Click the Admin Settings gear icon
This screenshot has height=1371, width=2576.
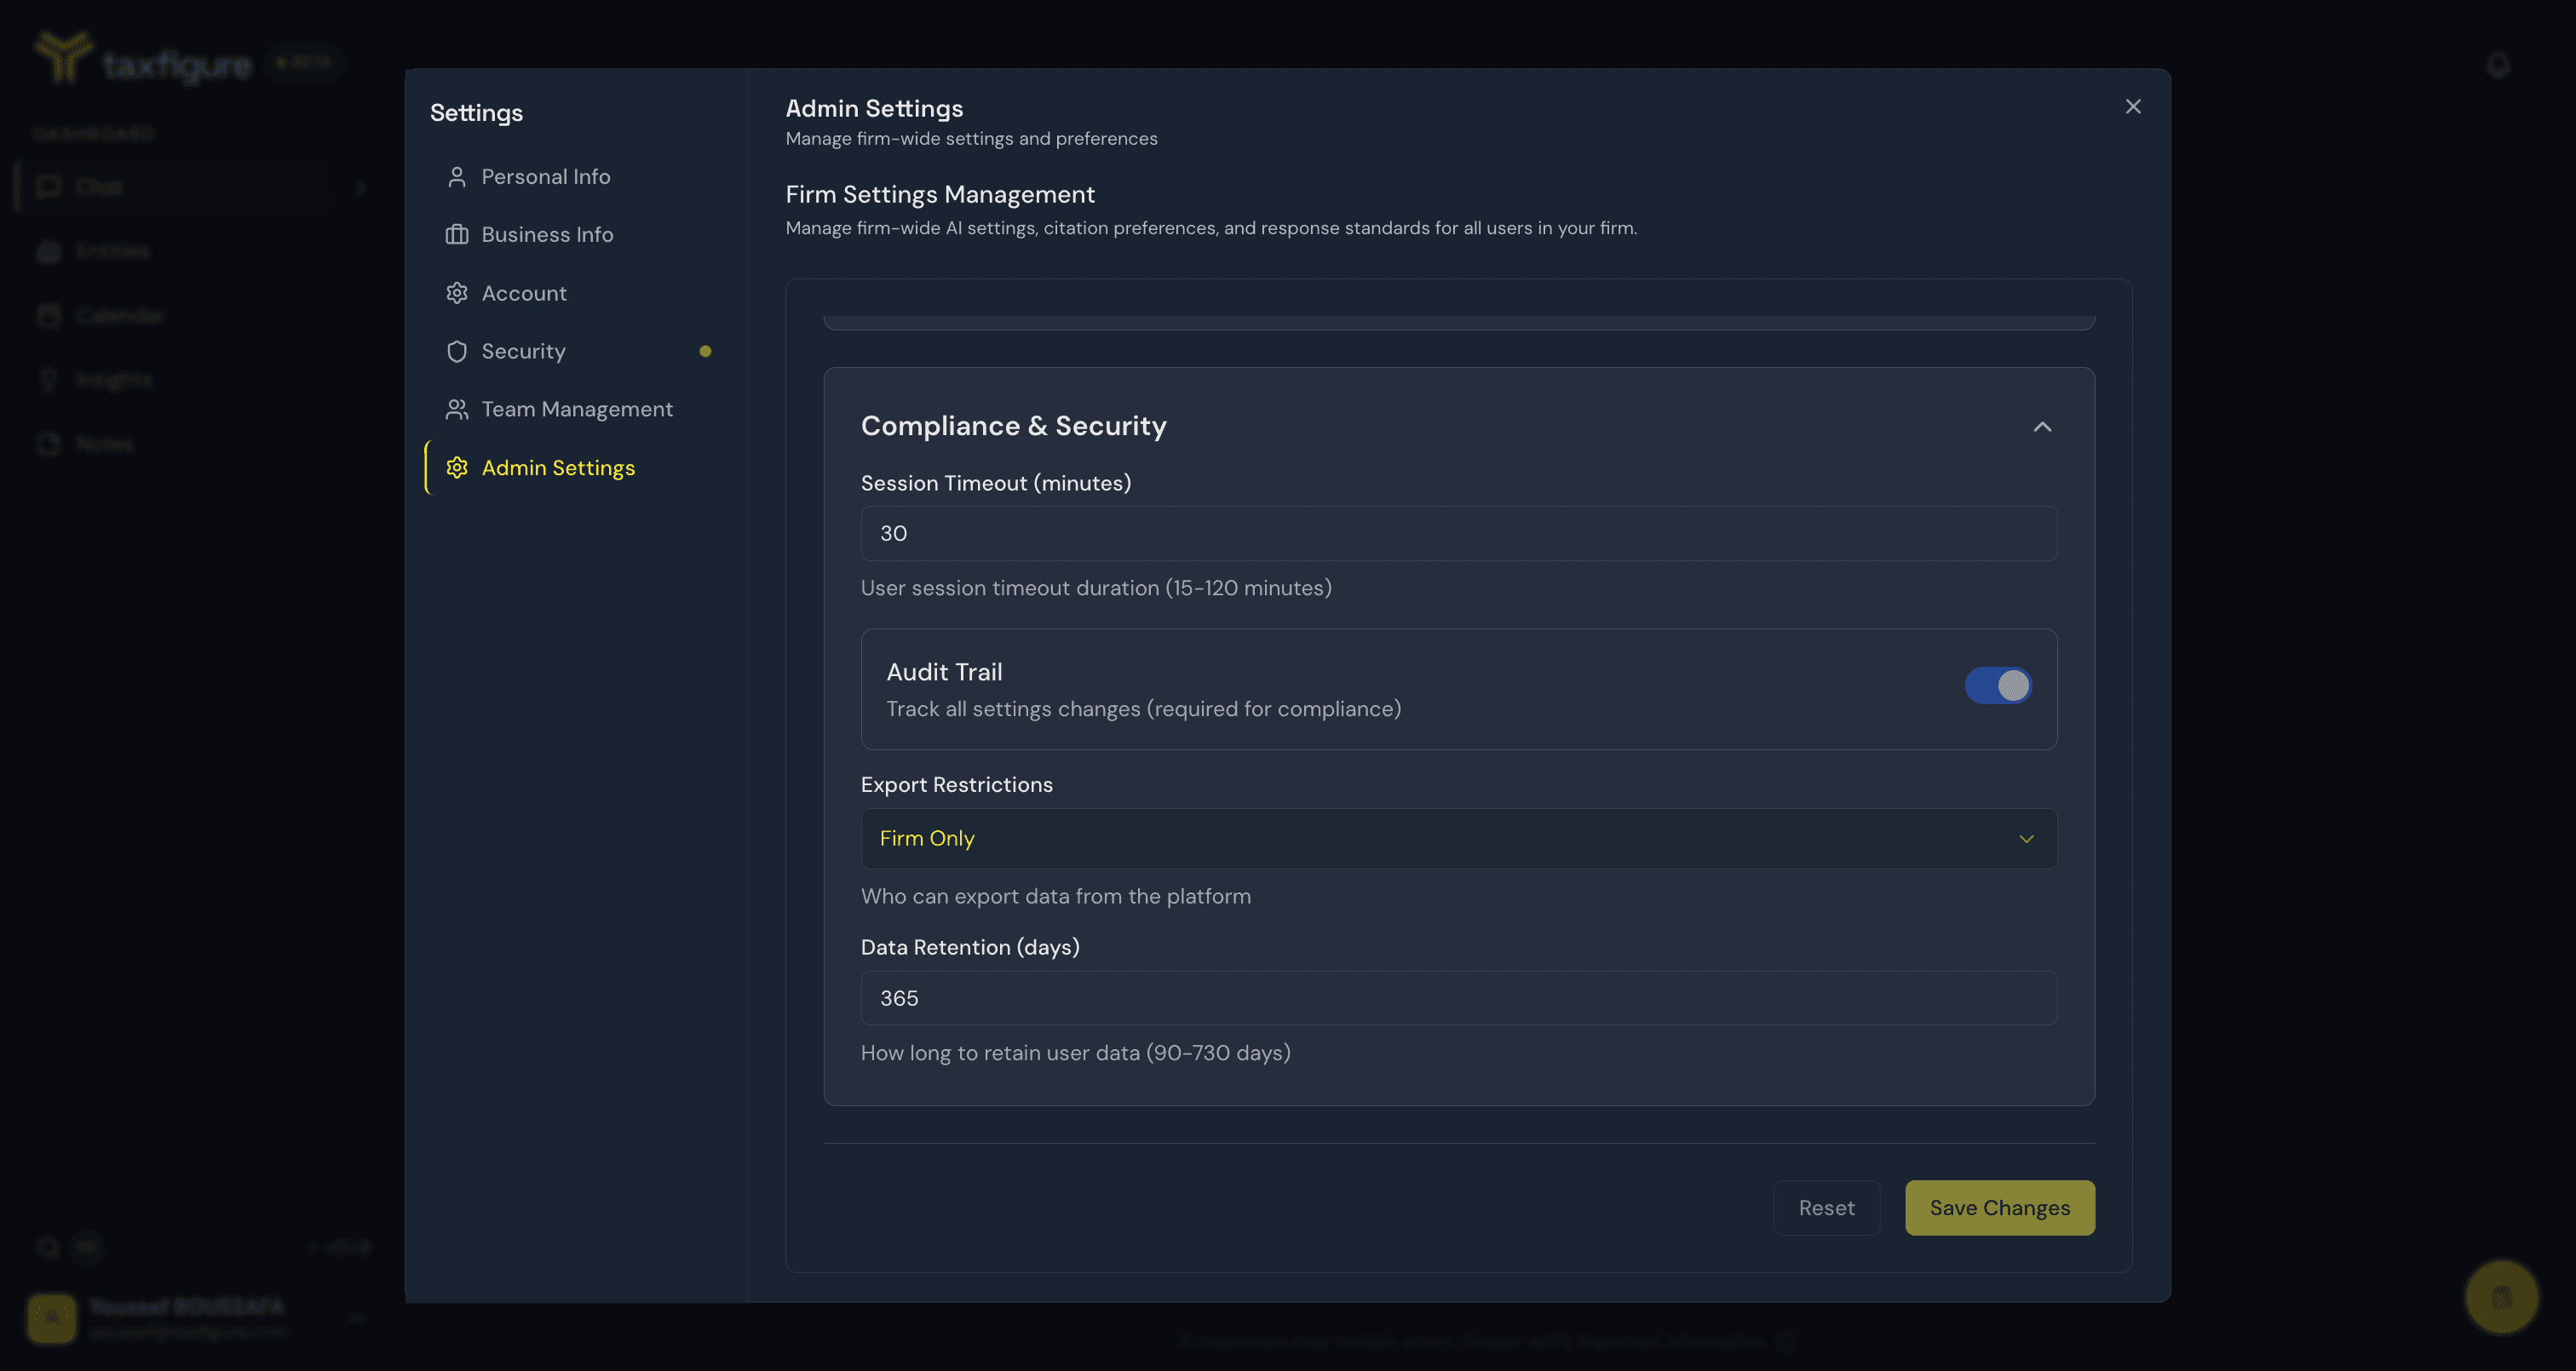[457, 468]
